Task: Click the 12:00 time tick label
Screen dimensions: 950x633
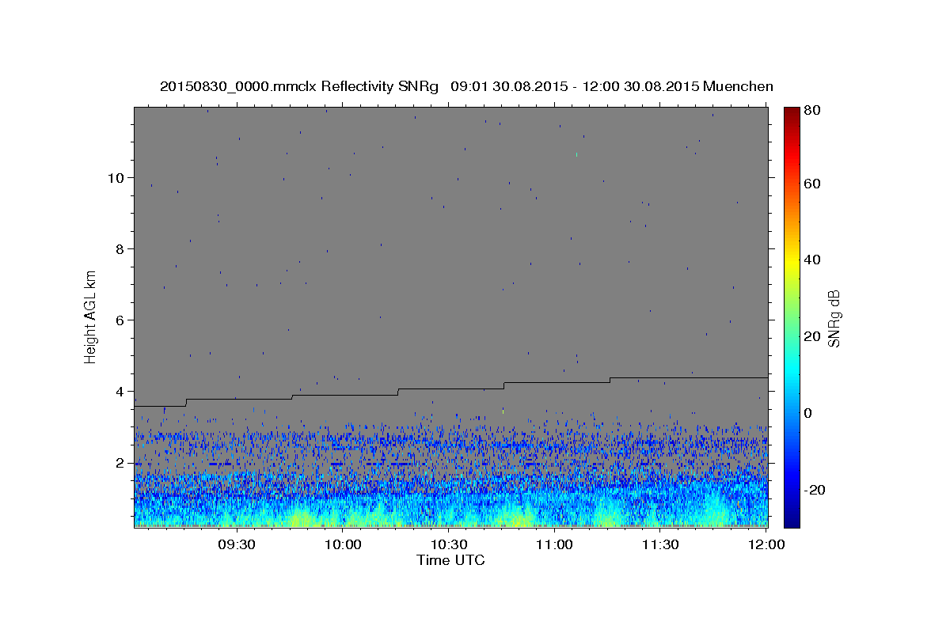Action: tap(766, 545)
